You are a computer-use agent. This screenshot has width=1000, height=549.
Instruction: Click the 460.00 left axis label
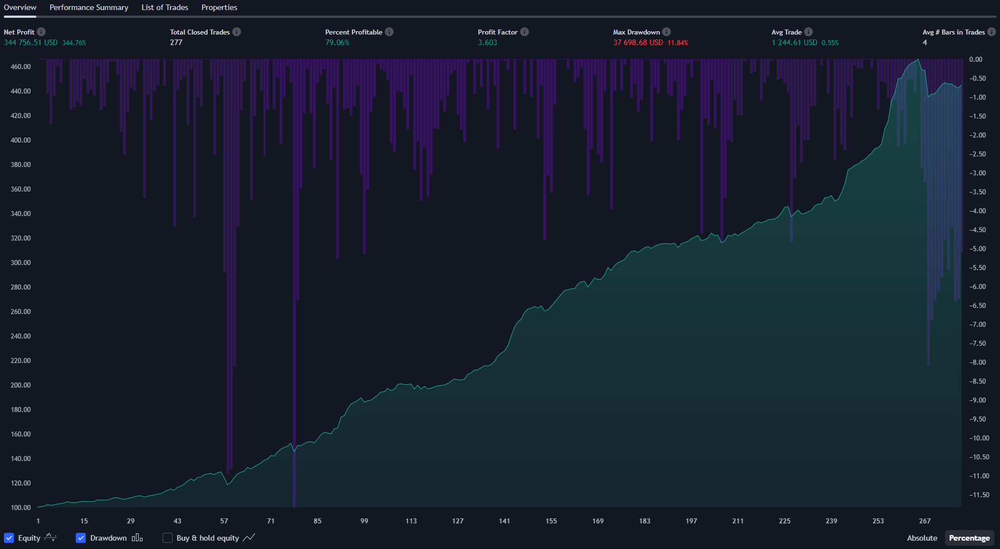(x=21, y=67)
